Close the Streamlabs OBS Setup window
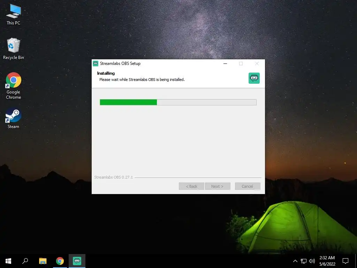 (x=257, y=64)
